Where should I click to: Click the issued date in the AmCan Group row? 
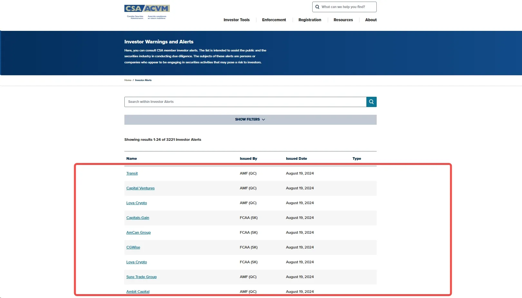tap(300, 232)
